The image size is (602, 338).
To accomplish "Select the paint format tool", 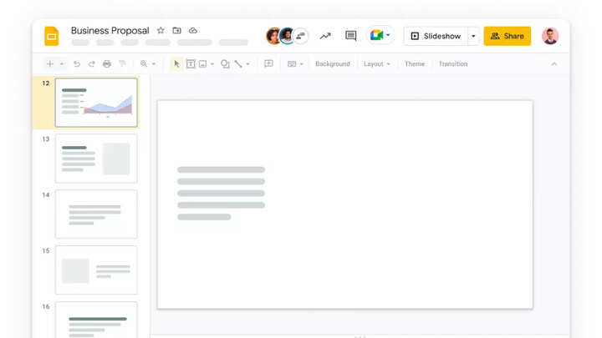I will click(122, 64).
